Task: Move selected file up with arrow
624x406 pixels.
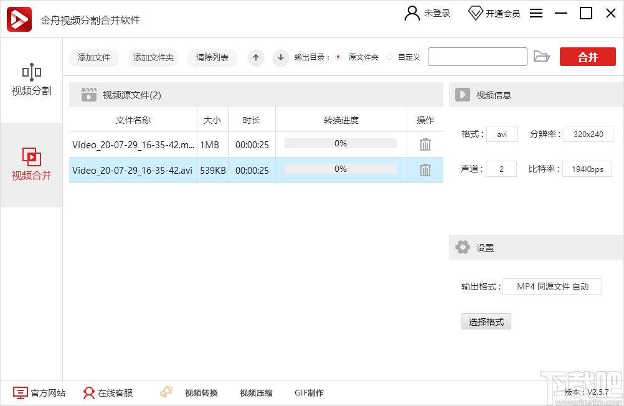Action: (256, 57)
